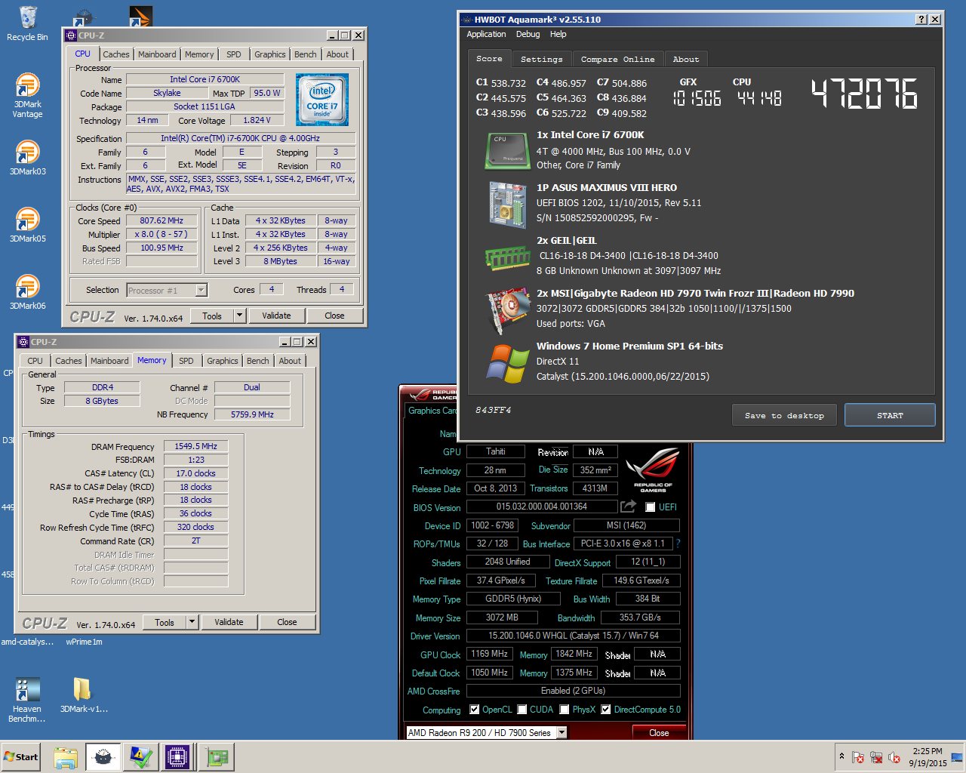Image resolution: width=966 pixels, height=773 pixels.
Task: Open the 3DMark-v1 folder on the desktop
Action: click(x=83, y=694)
